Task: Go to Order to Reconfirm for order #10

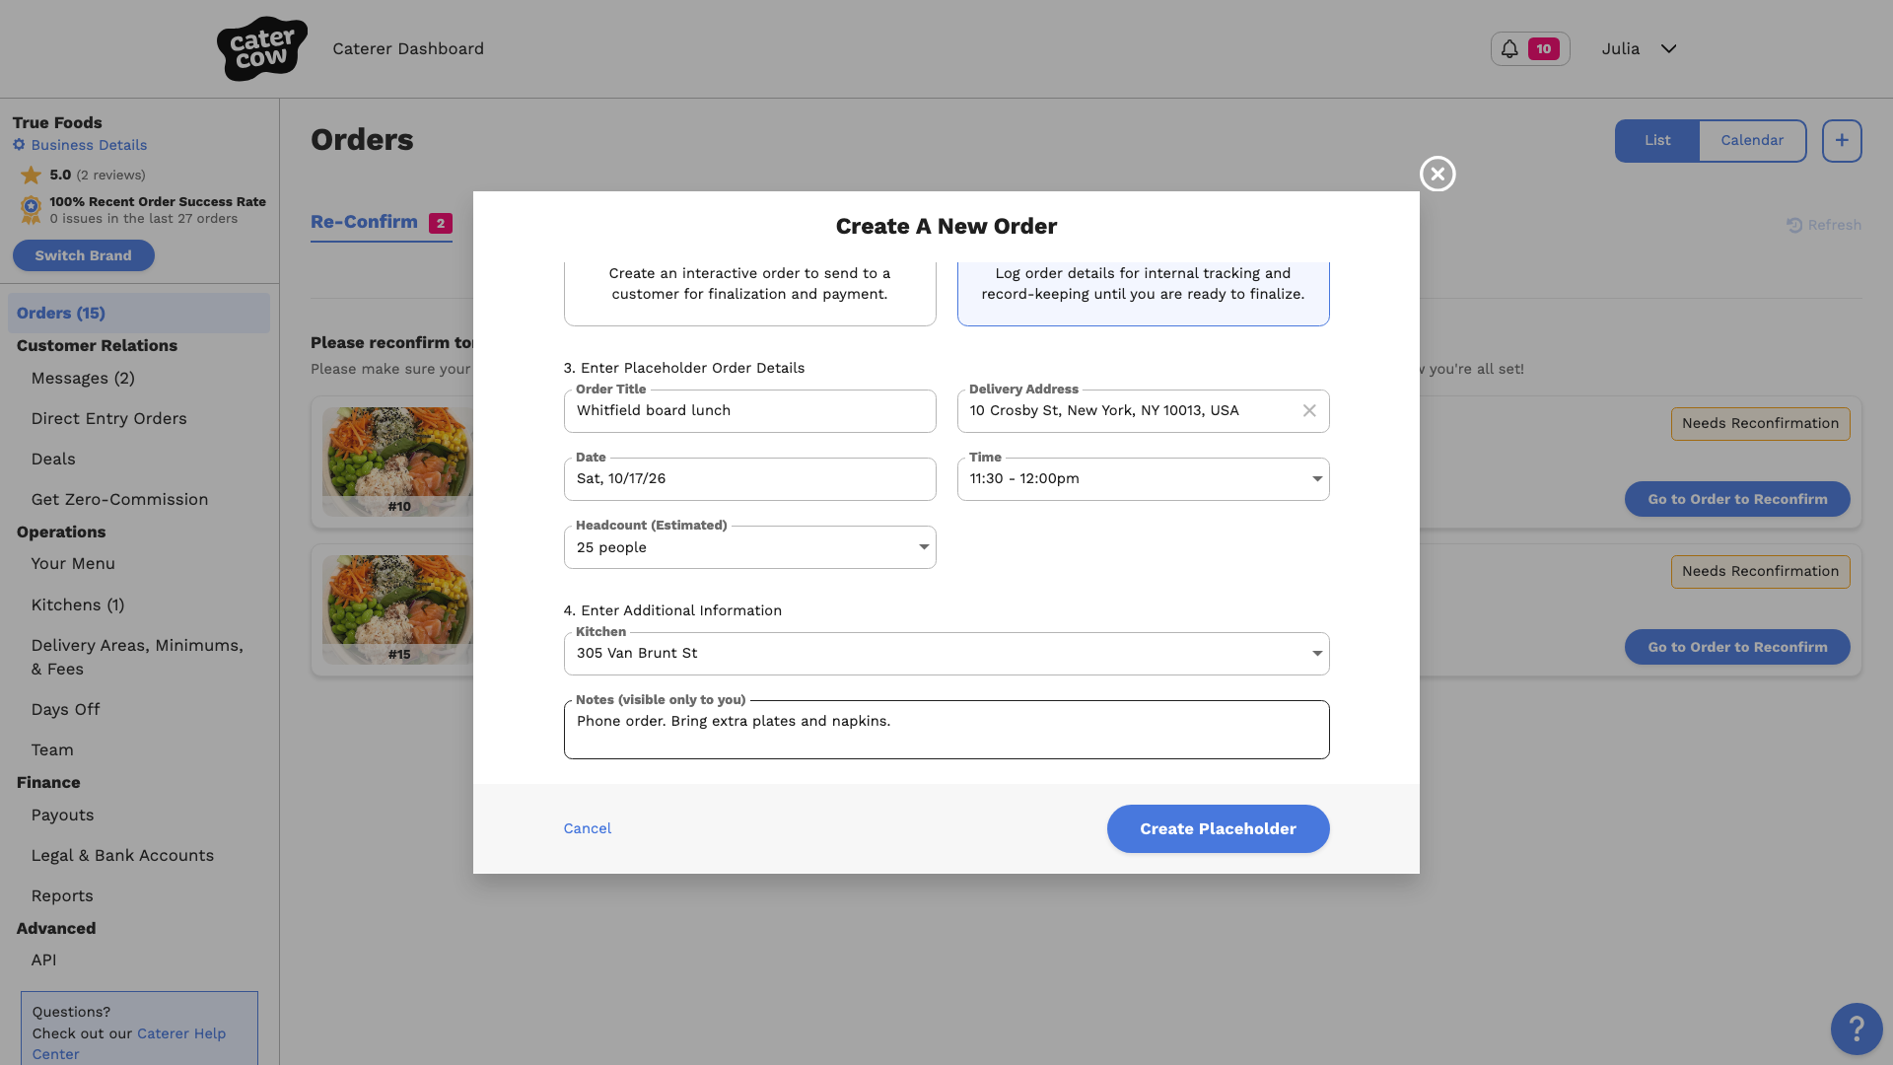Action: (1737, 499)
